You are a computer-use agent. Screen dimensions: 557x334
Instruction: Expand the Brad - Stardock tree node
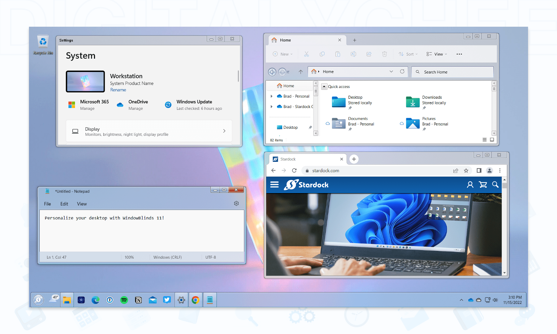pos(271,107)
